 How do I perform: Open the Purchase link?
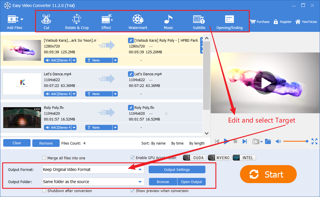(x=260, y=21)
